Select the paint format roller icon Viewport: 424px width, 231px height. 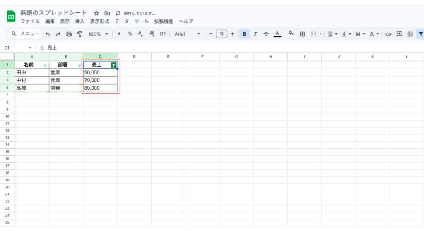pos(79,34)
